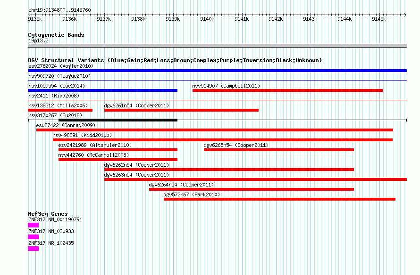Click the 19p13.2 band label text
This screenshot has width=420, height=275.
[x=38, y=40]
